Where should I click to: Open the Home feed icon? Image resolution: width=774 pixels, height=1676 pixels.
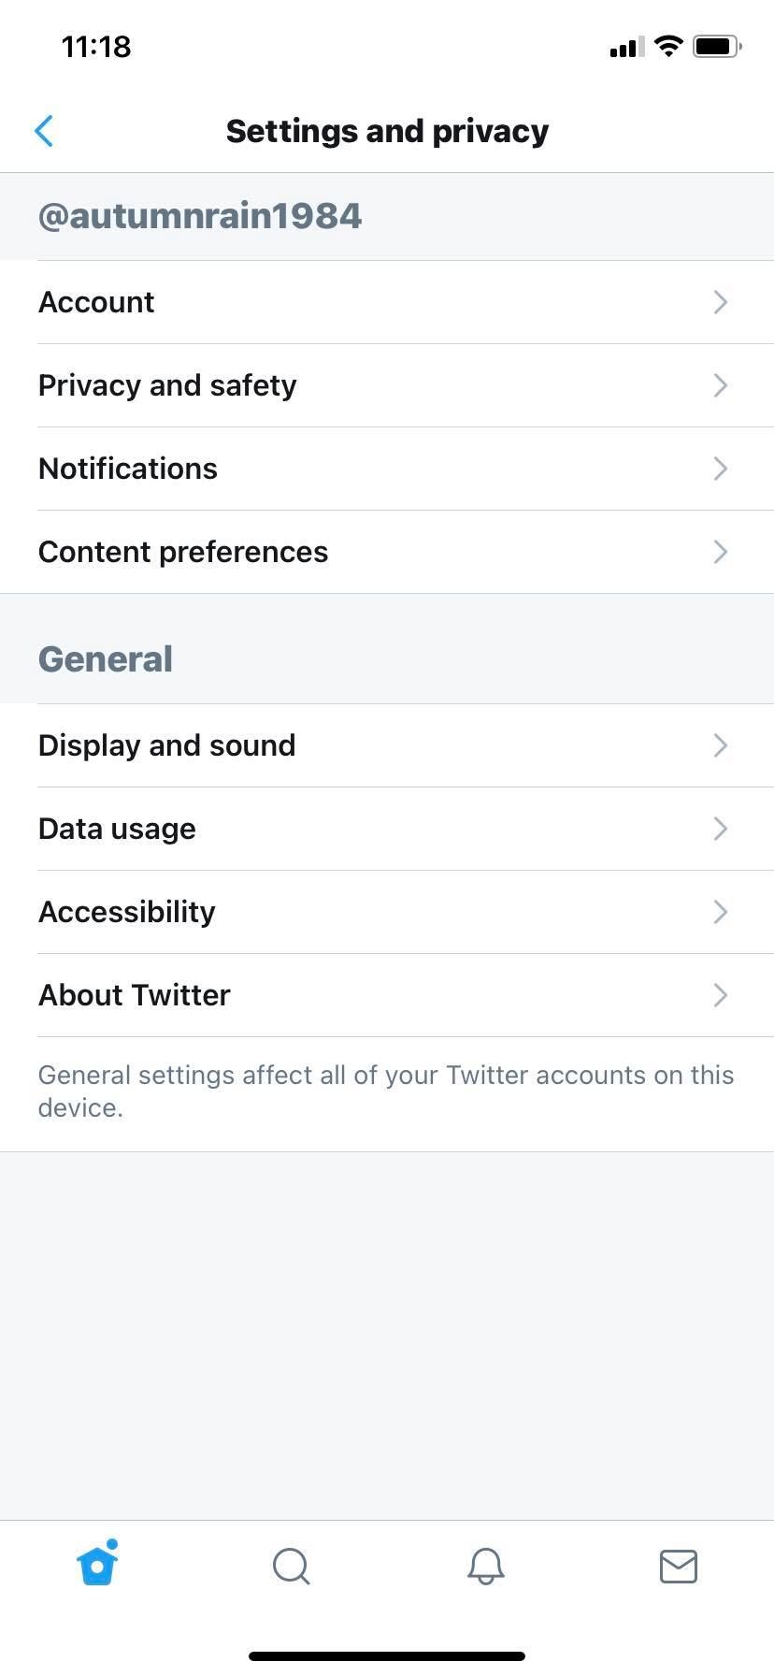(x=97, y=1565)
